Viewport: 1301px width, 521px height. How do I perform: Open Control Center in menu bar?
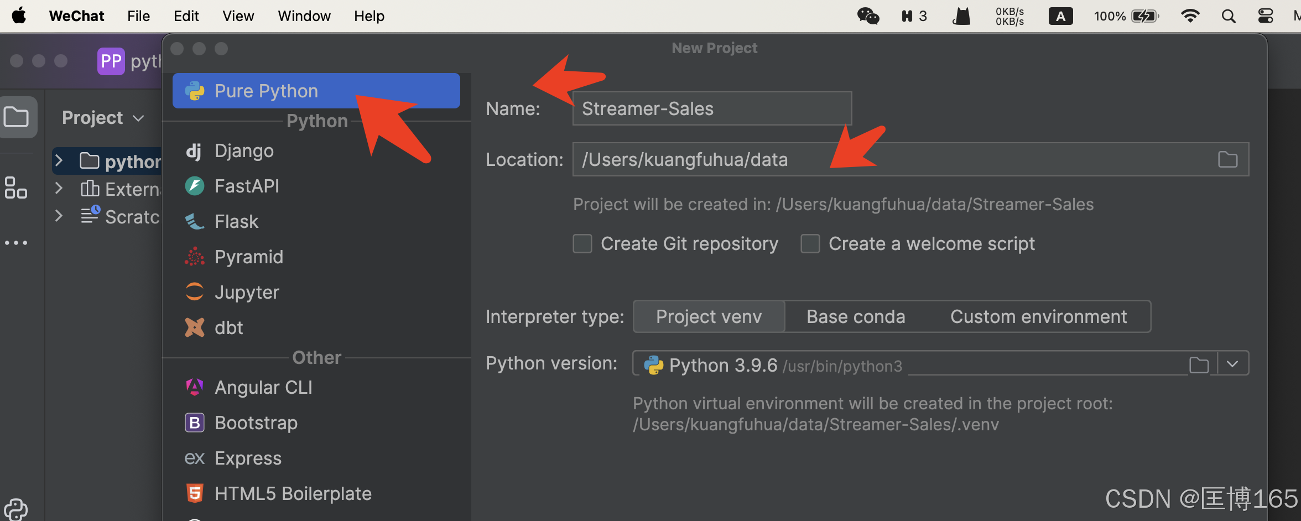pyautogui.click(x=1266, y=16)
